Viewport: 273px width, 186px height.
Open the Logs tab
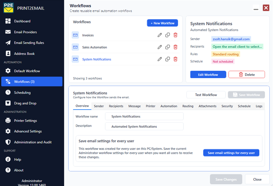click(259, 106)
